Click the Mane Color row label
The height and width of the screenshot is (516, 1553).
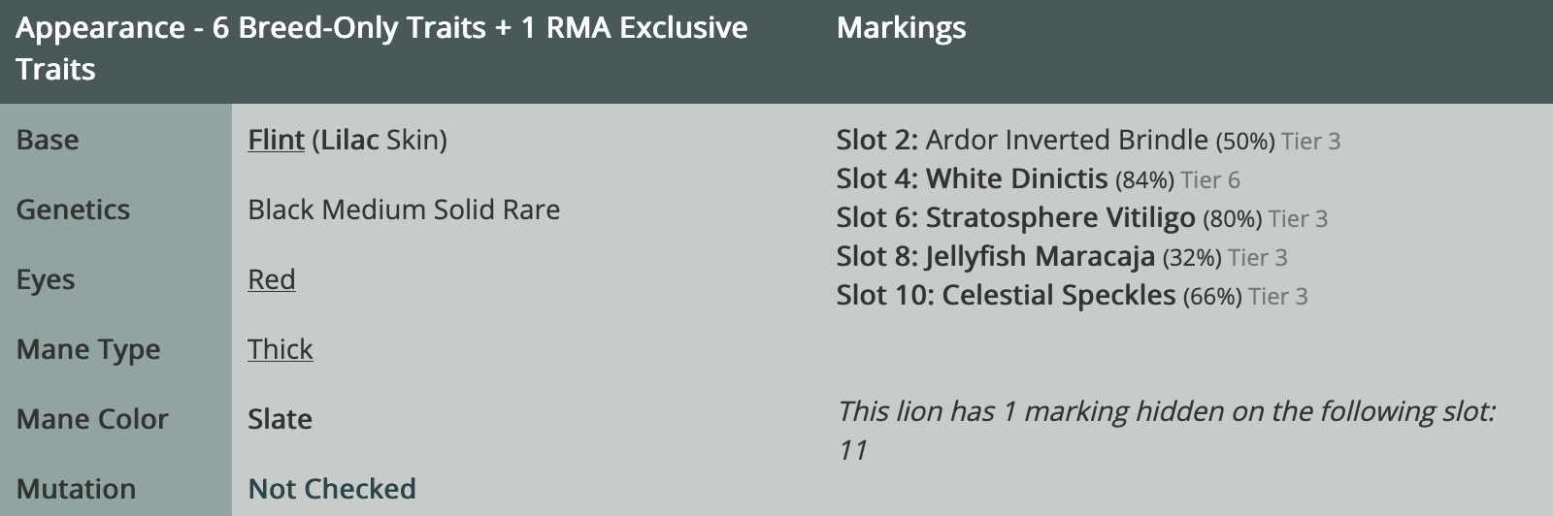tap(92, 419)
